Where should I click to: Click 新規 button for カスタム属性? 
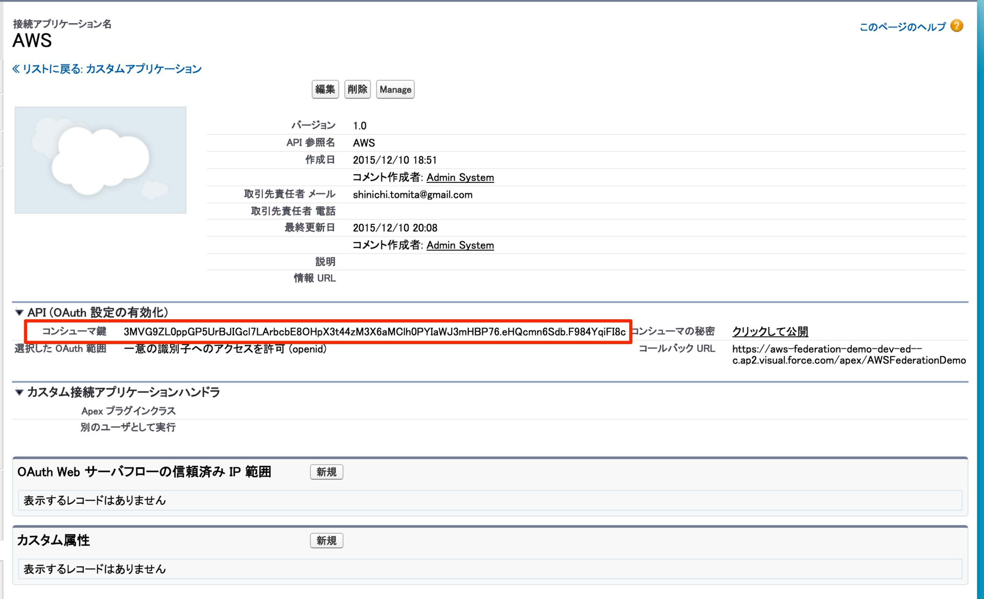point(327,541)
